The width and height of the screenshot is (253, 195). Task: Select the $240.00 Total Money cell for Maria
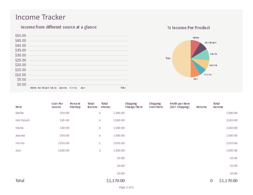119,128
